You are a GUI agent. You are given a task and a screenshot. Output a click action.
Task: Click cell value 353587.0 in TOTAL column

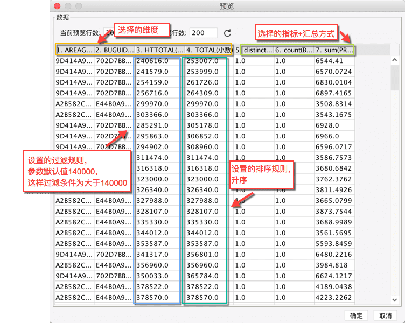[x=202, y=244]
